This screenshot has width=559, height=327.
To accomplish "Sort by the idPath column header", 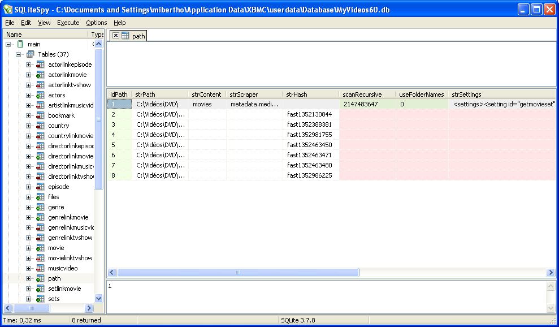I will point(119,94).
